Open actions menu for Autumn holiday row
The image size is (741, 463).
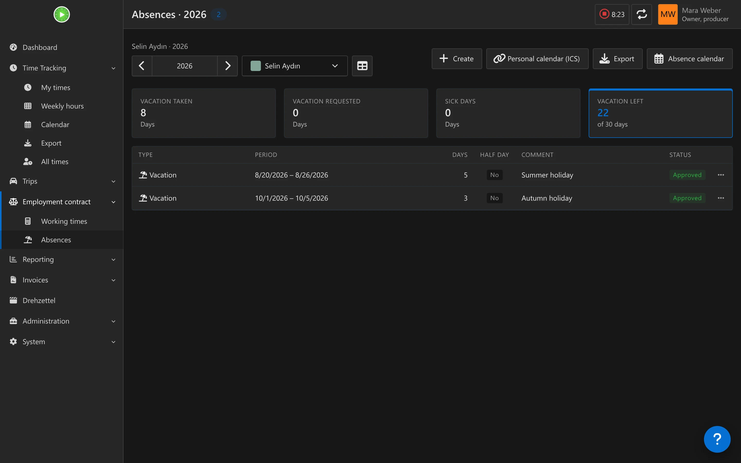[x=721, y=198]
